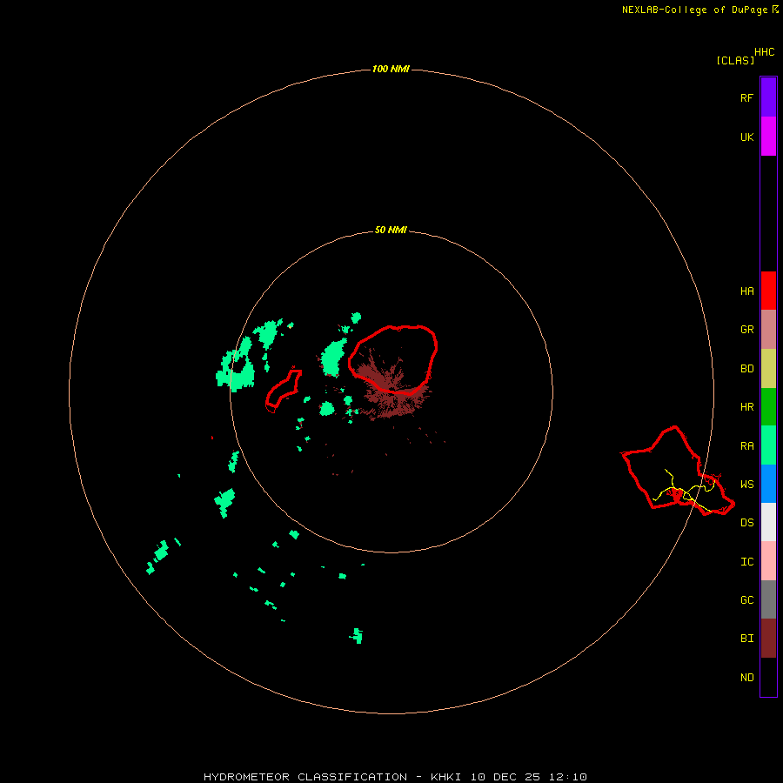
Task: Click the WS blue legend swatch
Action: 768,484
